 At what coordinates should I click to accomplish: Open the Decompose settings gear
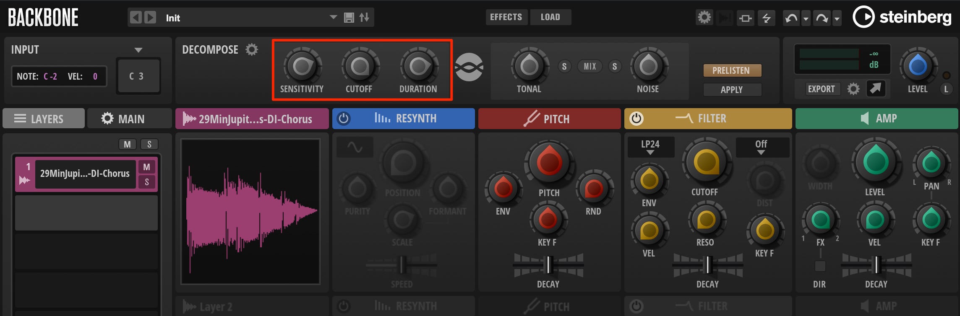252,49
